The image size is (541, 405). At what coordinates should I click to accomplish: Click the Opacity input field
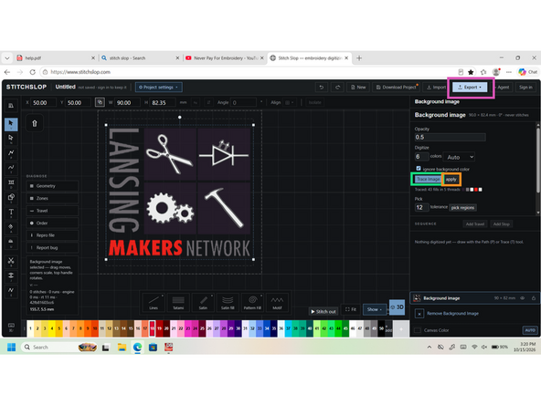click(x=450, y=137)
